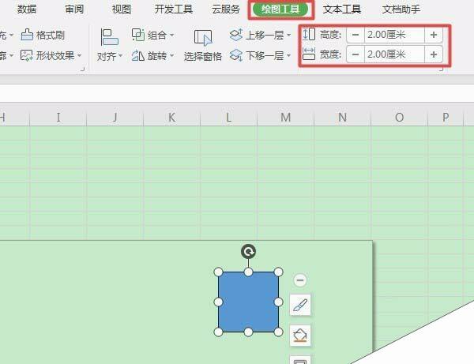This screenshot has width=474, height=364.
Task: Select column M header
Action: pos(285,117)
